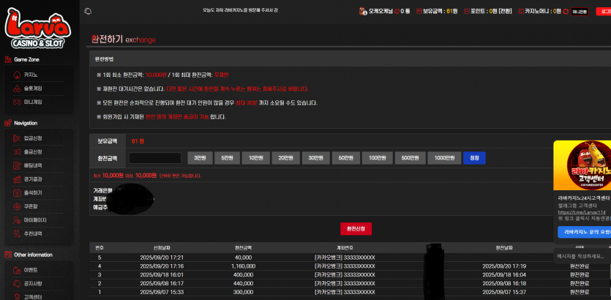Go to 마이페이지 in the sidebar
Screen dimensions: 611x300
click(x=35, y=220)
